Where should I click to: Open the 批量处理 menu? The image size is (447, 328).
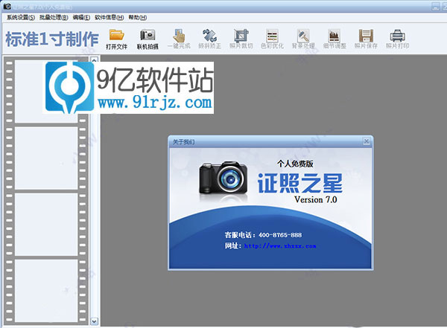coord(54,16)
